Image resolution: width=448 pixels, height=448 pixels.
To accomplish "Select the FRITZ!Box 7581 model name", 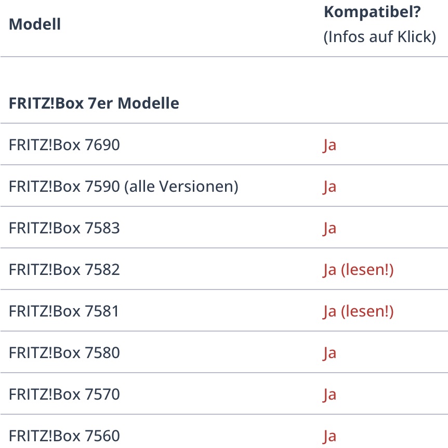I will click(x=64, y=311).
